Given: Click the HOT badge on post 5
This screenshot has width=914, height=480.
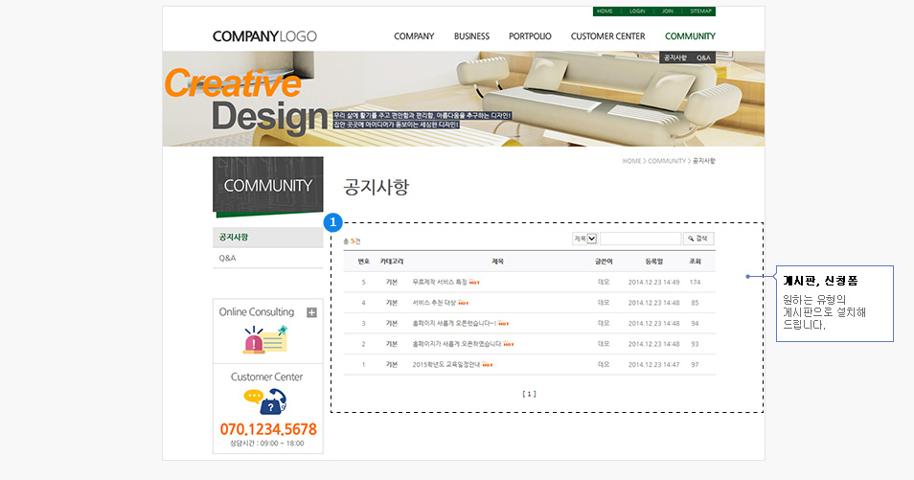Looking at the screenshot, I should coord(474,283).
